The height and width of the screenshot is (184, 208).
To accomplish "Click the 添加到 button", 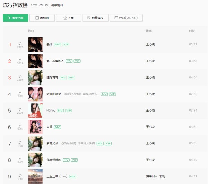I will point(42,18).
